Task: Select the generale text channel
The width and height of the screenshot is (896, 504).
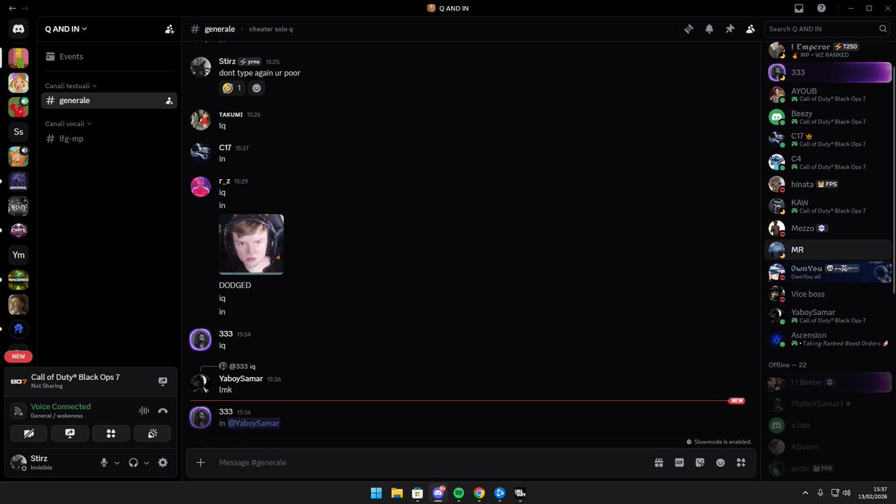Action: (109, 101)
